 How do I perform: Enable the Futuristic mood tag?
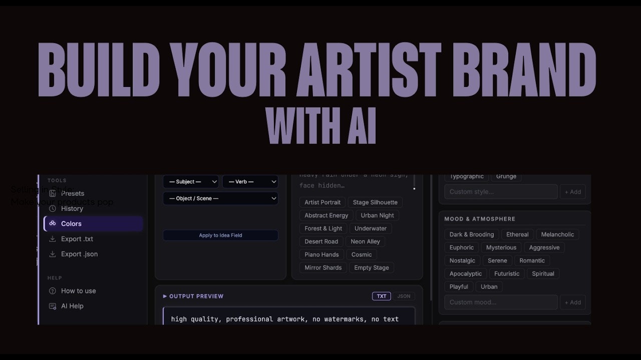click(x=507, y=273)
